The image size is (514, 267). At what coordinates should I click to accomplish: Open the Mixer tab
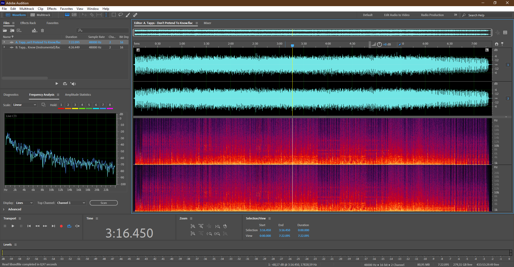(207, 23)
